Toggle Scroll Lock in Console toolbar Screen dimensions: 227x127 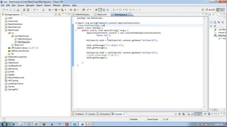point(192,114)
